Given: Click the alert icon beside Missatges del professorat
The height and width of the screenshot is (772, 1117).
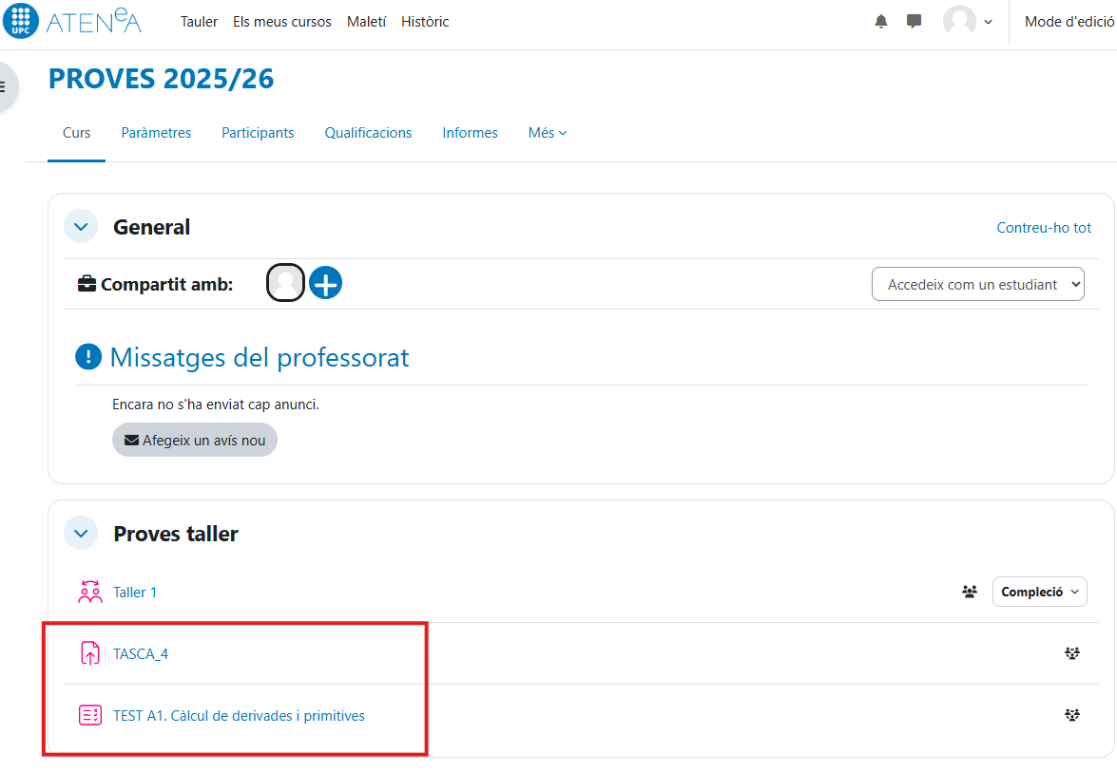Looking at the screenshot, I should [87, 356].
